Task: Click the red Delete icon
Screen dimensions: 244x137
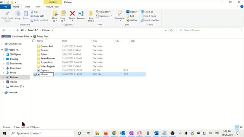Action: tap(72, 14)
